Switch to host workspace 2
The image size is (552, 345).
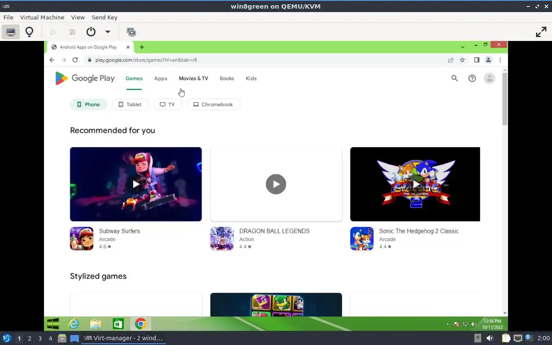pos(29,338)
